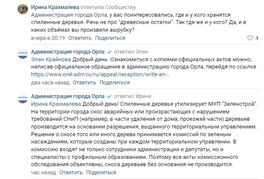Open the Элен Крайнова mention link
The width and height of the screenshot is (264, 179).
pos(51,60)
